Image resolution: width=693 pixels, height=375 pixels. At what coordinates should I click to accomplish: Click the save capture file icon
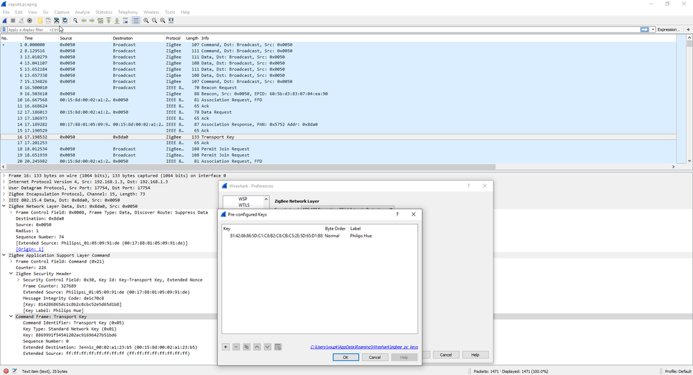tap(48, 20)
